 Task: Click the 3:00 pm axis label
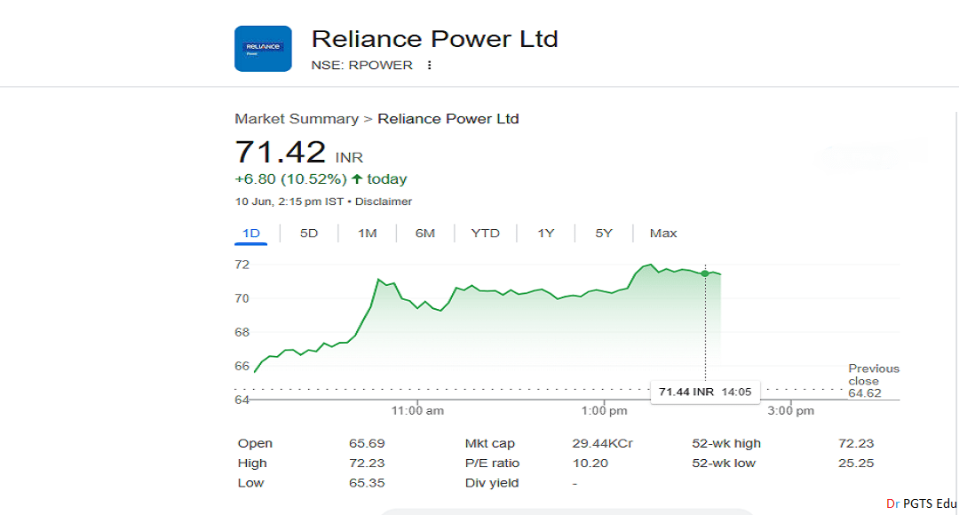click(x=791, y=410)
